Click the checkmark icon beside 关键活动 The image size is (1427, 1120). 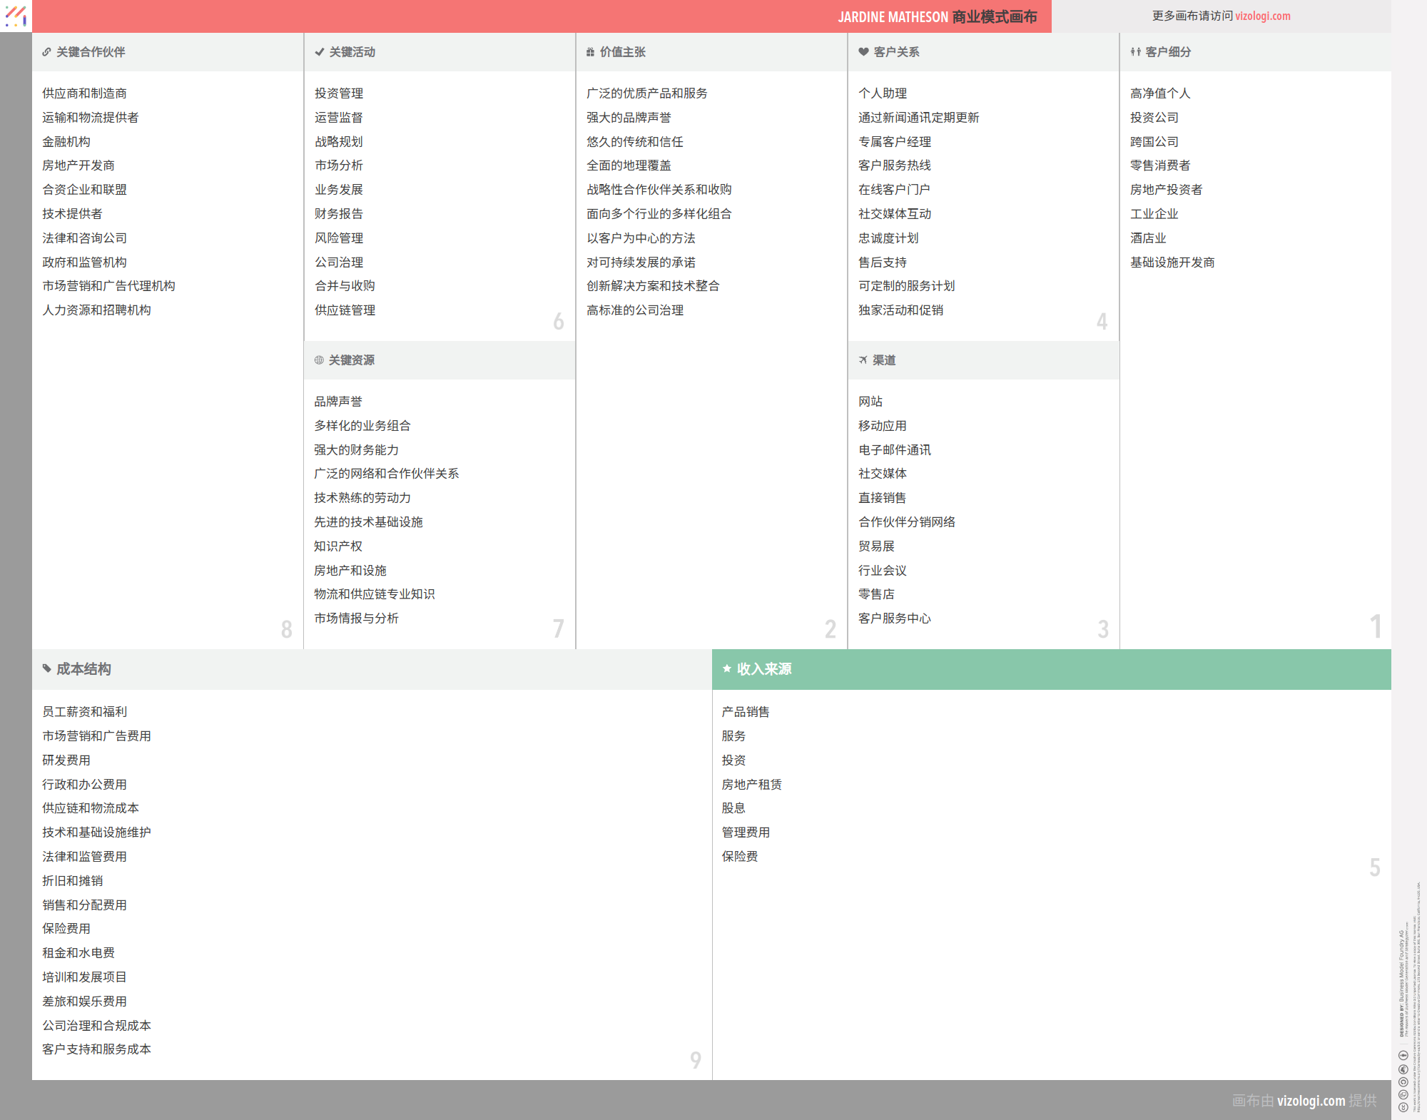click(x=319, y=52)
